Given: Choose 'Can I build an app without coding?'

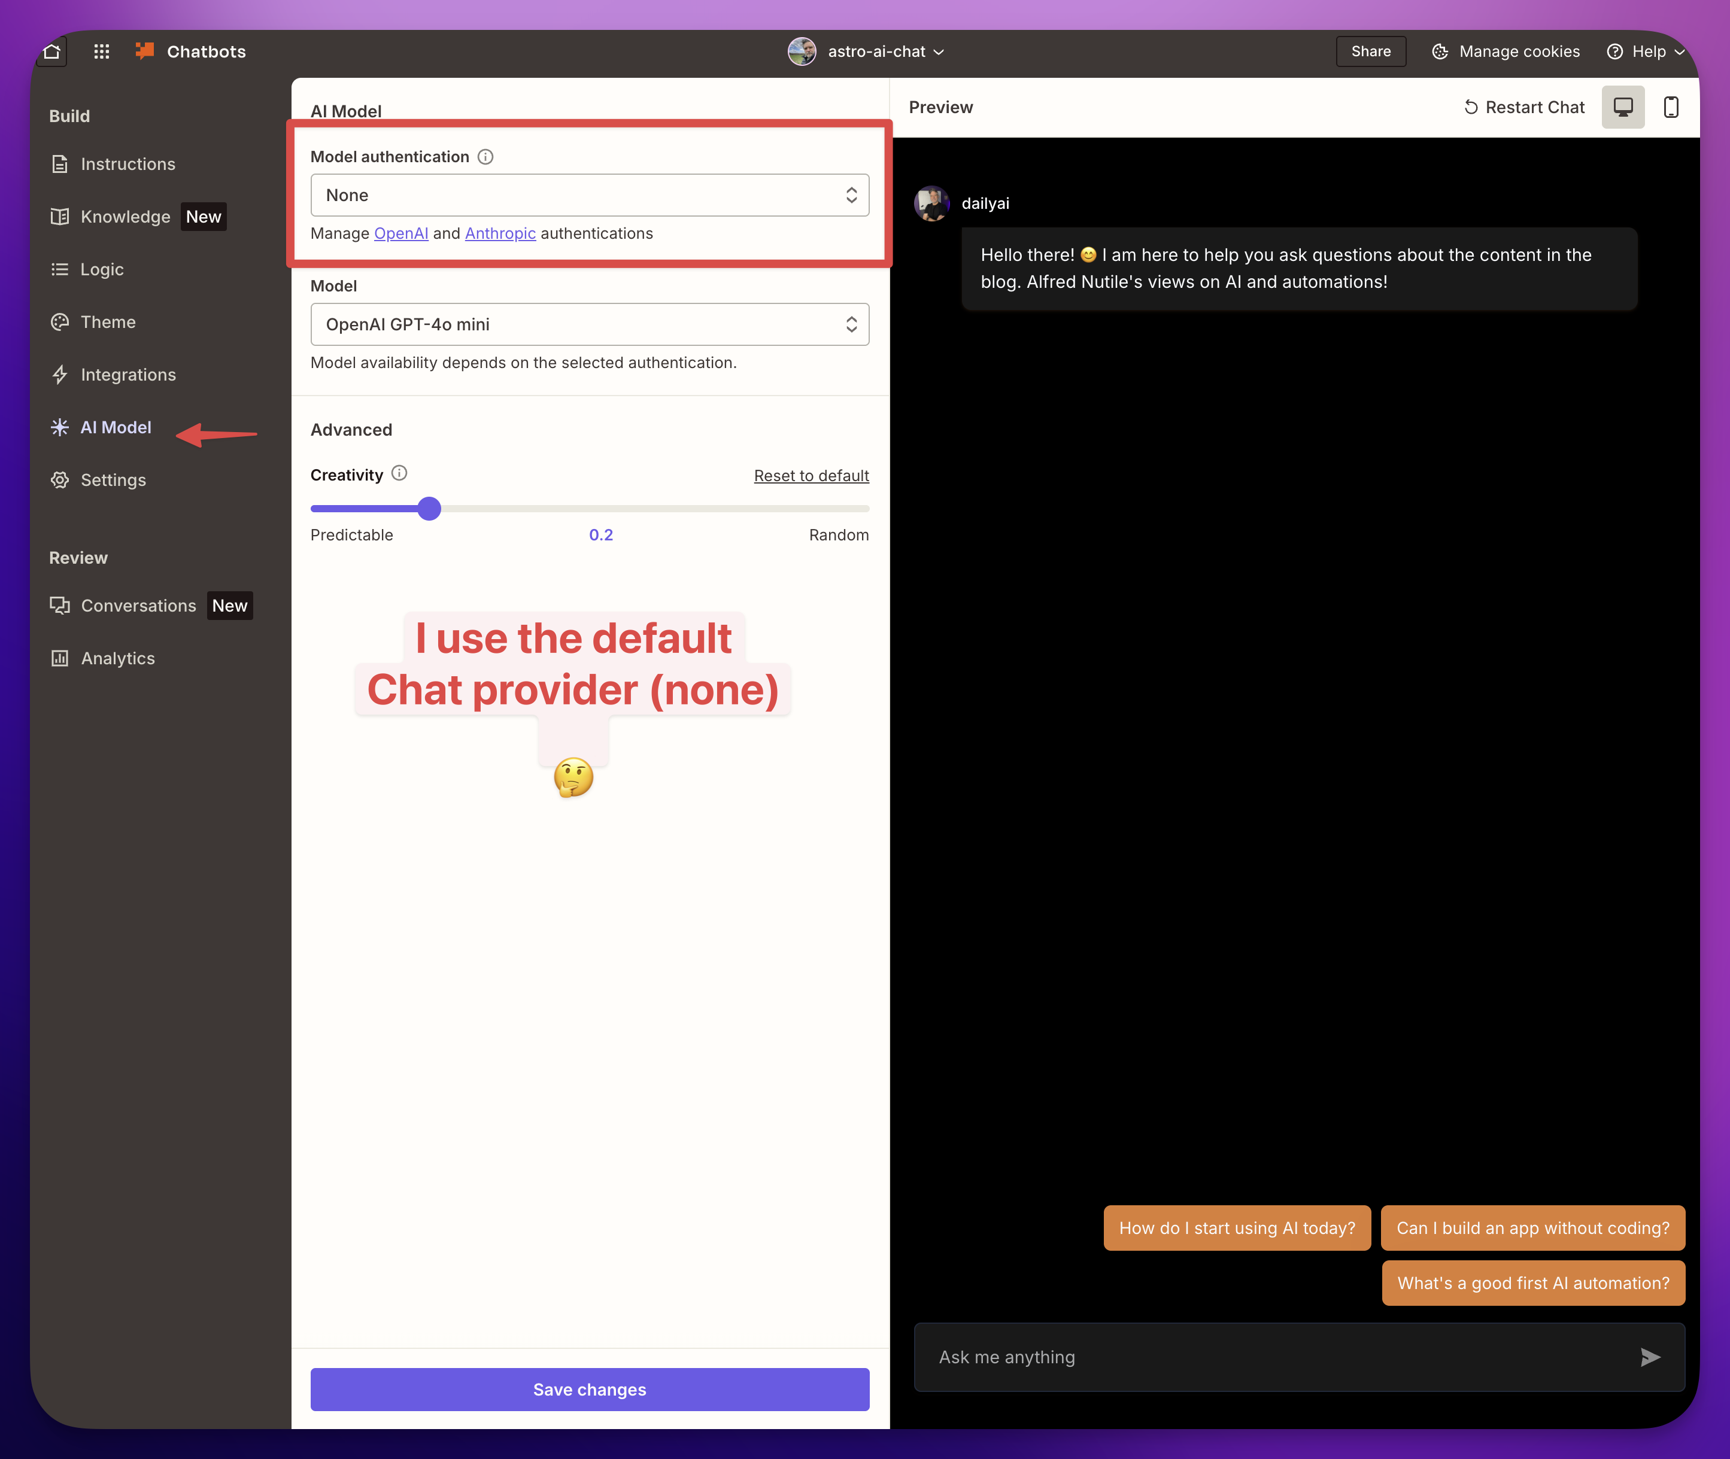Looking at the screenshot, I should click(1532, 1227).
